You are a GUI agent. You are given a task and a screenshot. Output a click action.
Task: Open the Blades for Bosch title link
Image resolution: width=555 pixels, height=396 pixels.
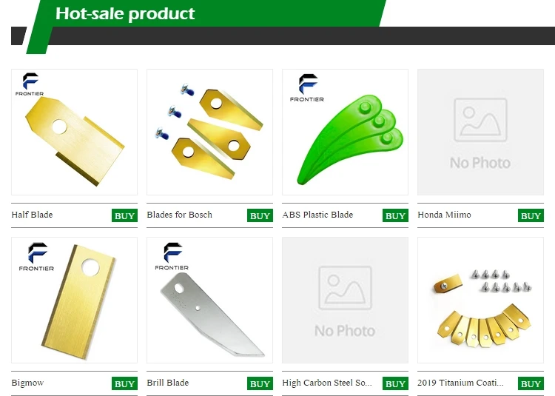coord(180,215)
